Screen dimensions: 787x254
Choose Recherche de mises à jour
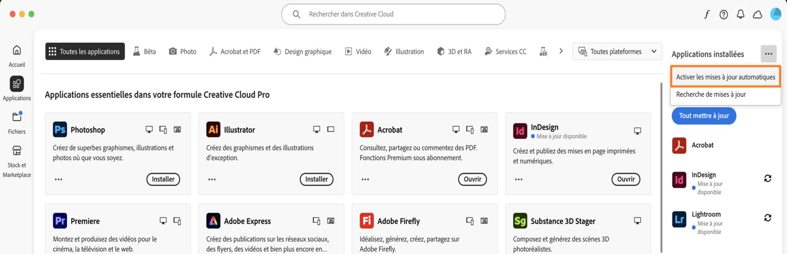pos(726,94)
